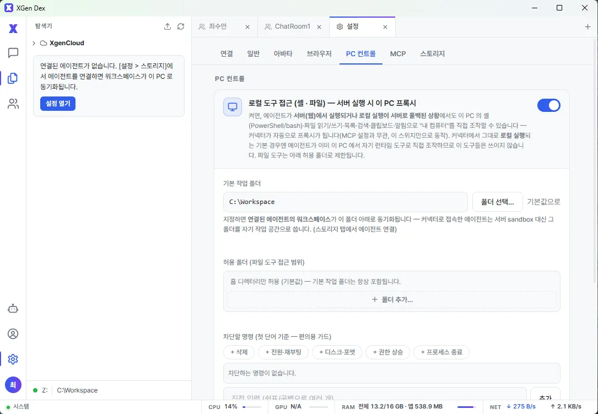Image resolution: width=598 pixels, height=414 pixels.
Task: Click the monitor icon beside 로컬 도구 접근
Action: (232, 107)
